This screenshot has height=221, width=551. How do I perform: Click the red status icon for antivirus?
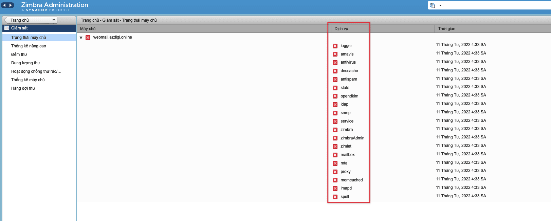pos(335,63)
